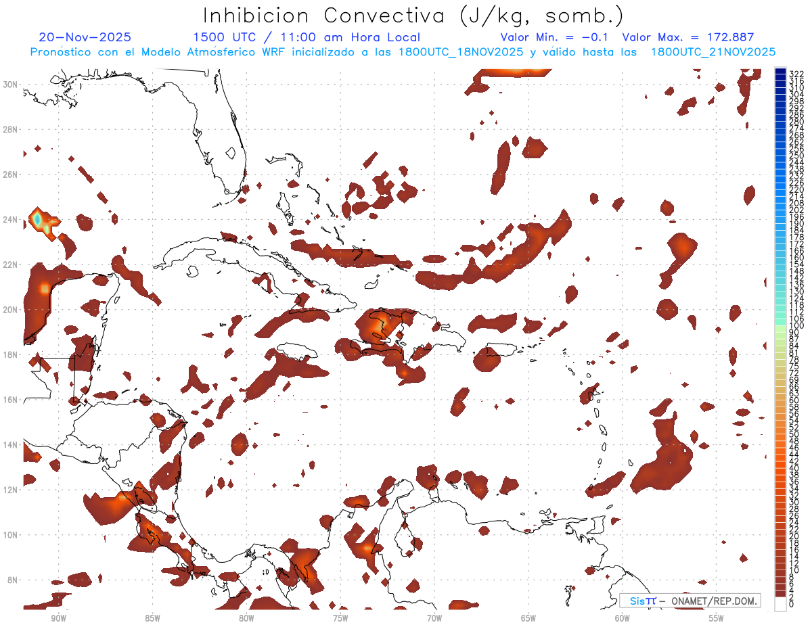Click the colorbar value '250'

pos(796,156)
